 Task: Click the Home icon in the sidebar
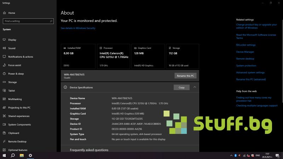(4, 13)
